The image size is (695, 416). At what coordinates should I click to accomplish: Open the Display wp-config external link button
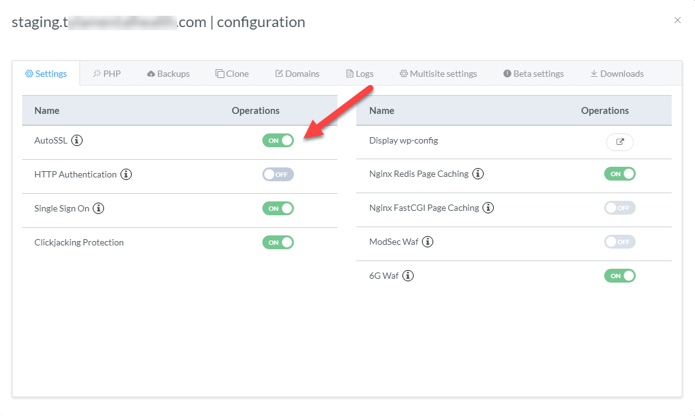point(620,142)
